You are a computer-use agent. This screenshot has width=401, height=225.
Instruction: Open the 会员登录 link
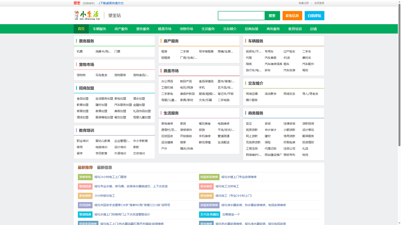[x=319, y=3]
